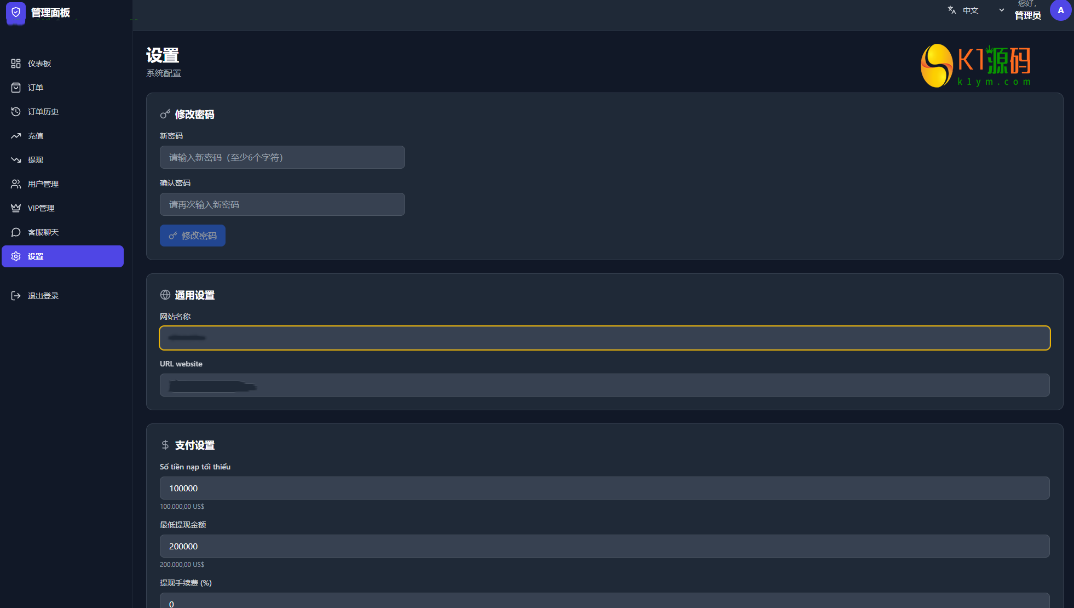The width and height of the screenshot is (1074, 608).
Task: Click the translate language icon in header
Action: point(952,10)
